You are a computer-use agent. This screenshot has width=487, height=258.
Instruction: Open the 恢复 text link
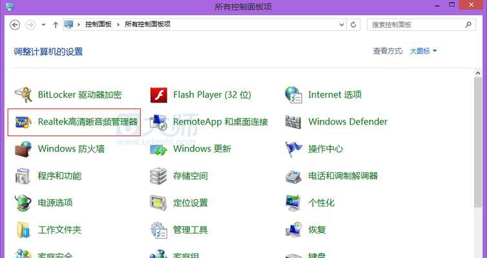coord(317,230)
